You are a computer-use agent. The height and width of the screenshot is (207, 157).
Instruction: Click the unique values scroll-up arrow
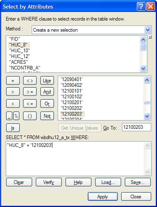pyautogui.click(x=147, y=80)
